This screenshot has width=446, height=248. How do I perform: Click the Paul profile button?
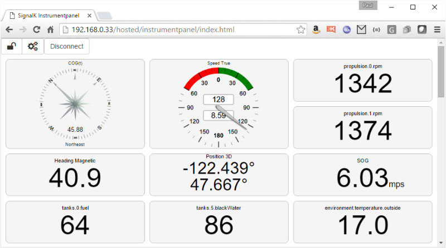pyautogui.click(x=368, y=6)
